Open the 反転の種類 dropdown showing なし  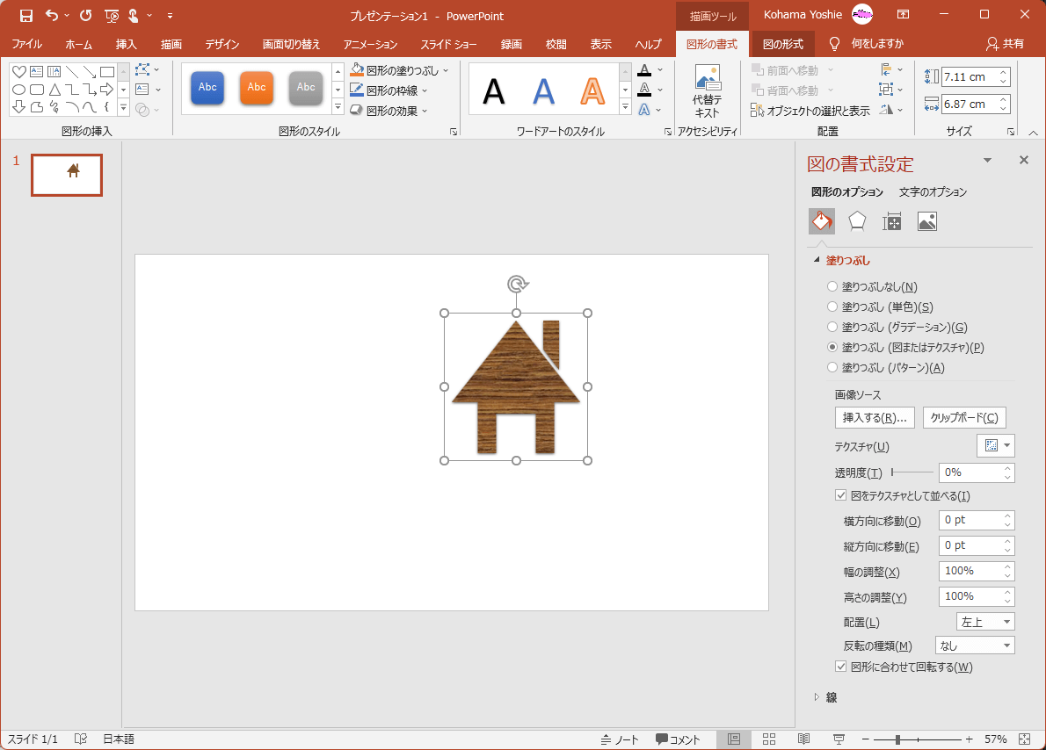974,645
